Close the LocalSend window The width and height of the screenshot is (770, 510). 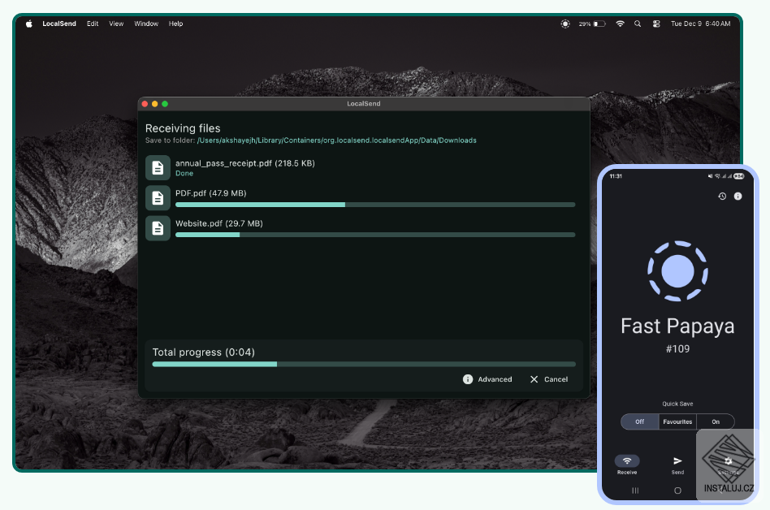[x=145, y=104]
